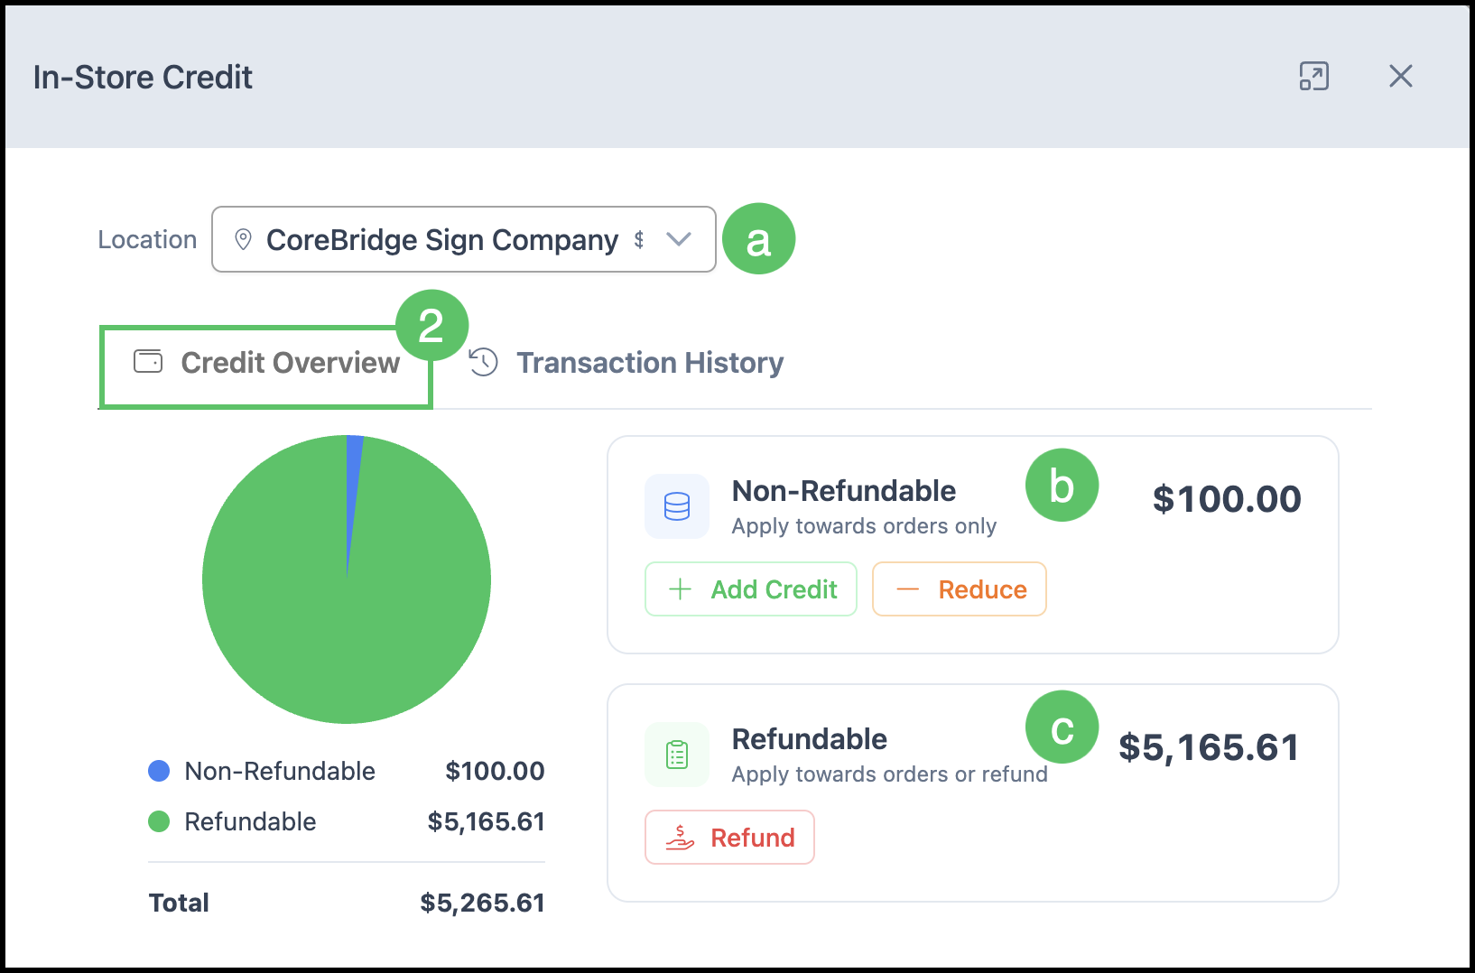Click the Location field label
The width and height of the screenshot is (1475, 973).
147,239
